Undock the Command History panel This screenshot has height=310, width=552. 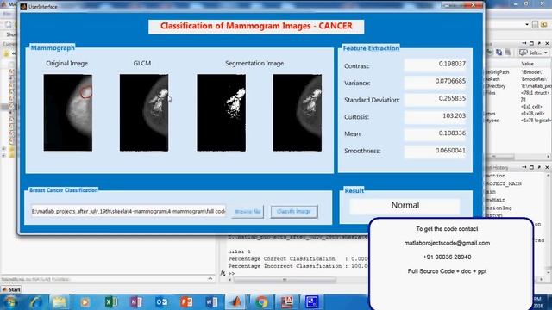pos(539,167)
